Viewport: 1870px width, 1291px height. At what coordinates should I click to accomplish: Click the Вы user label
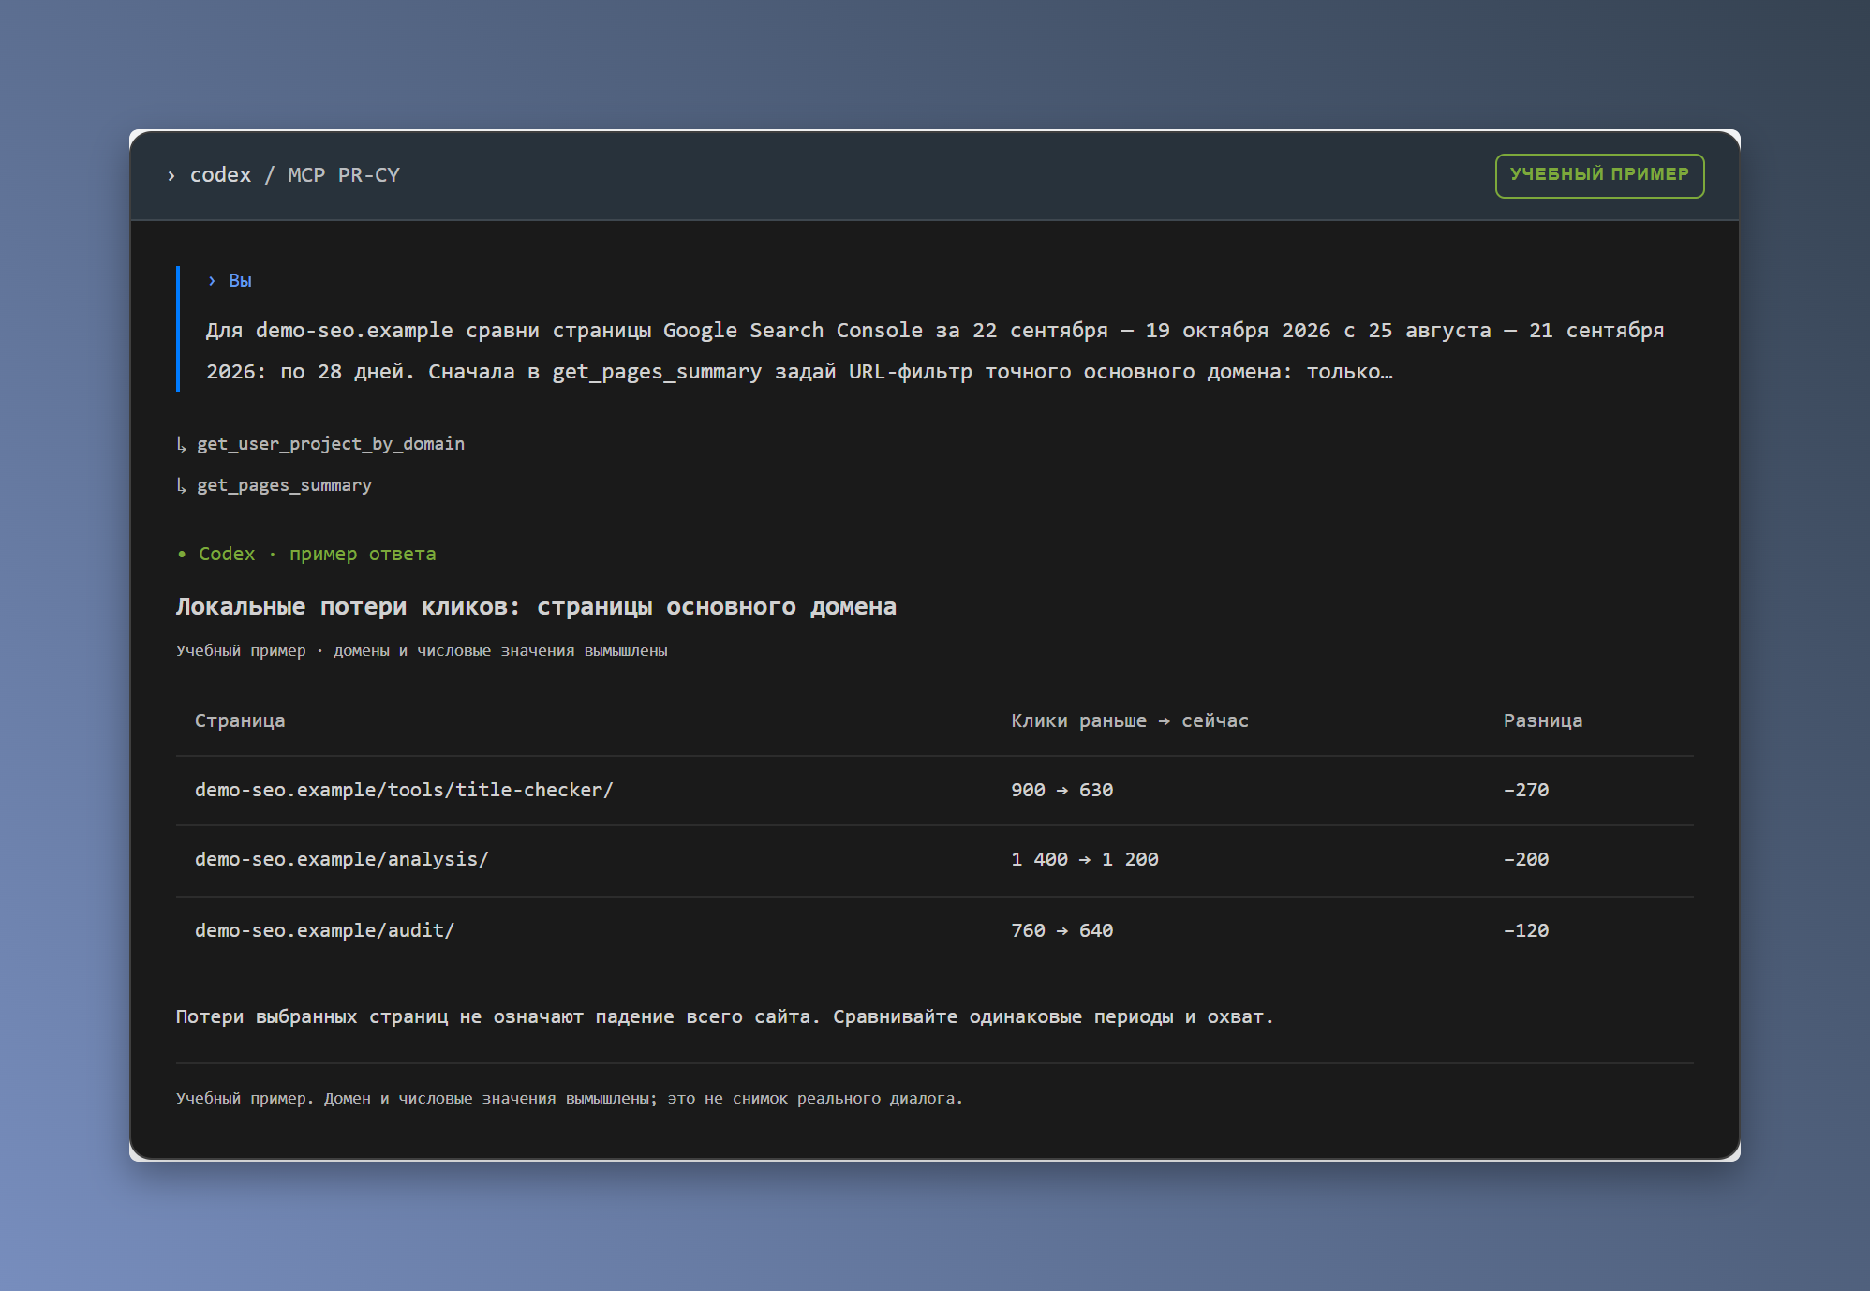[240, 281]
